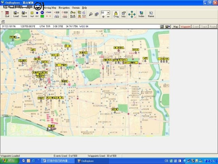This screenshot has width=218, height=164.
Task: Click the green move map arrows icon
Action: 132,14
